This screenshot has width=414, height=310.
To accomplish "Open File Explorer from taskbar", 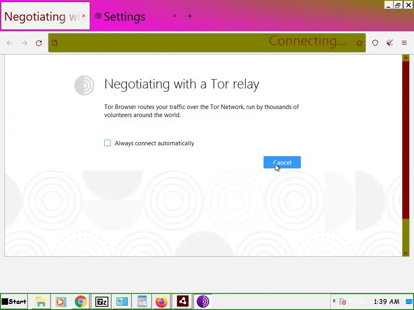I will [41, 302].
